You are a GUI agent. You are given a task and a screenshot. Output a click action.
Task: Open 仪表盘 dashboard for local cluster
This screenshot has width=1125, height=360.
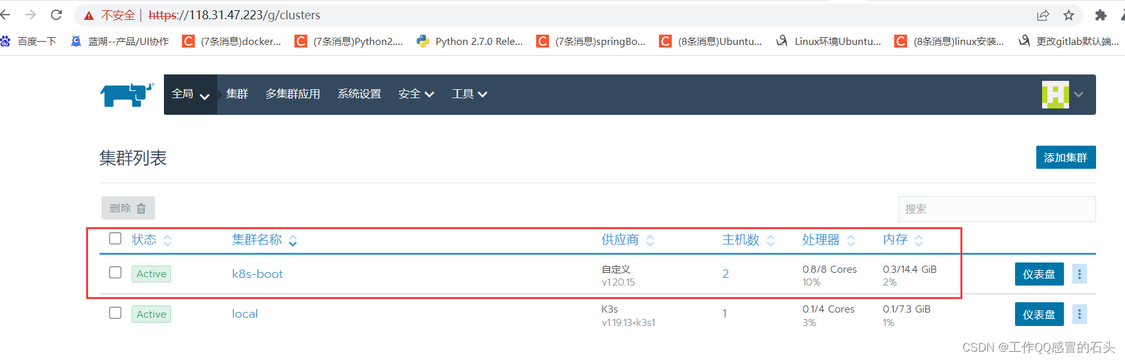point(1039,314)
